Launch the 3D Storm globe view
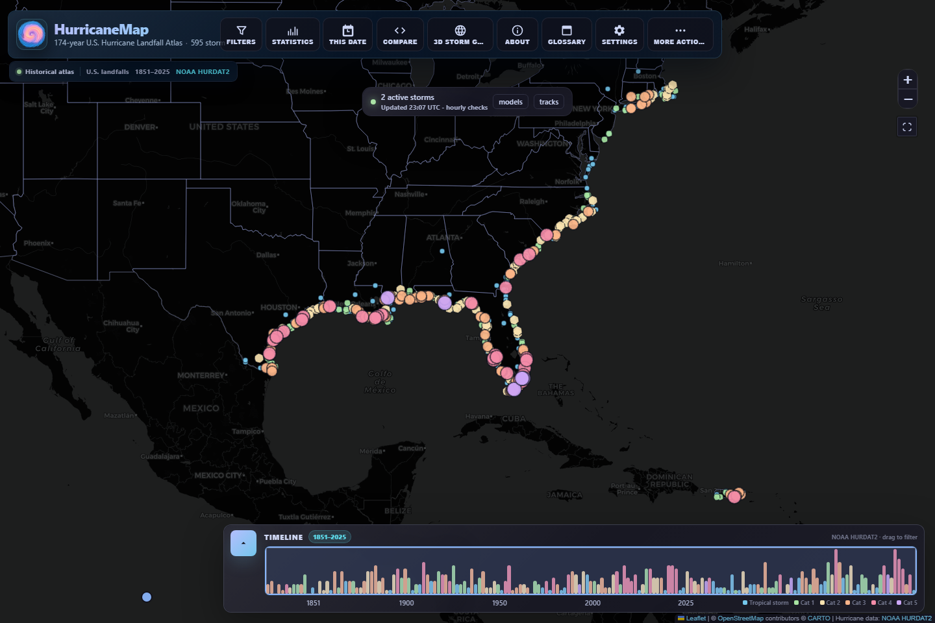The image size is (935, 623). click(460, 34)
